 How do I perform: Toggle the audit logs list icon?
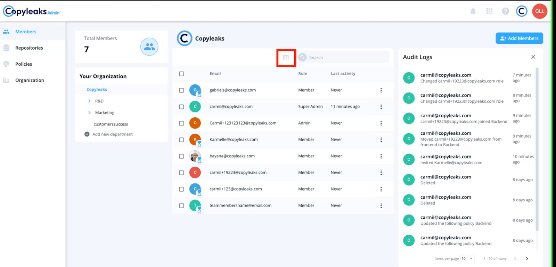click(x=286, y=58)
